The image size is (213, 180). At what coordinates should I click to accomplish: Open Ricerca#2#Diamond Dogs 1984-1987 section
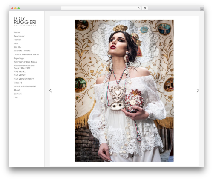(24, 67)
